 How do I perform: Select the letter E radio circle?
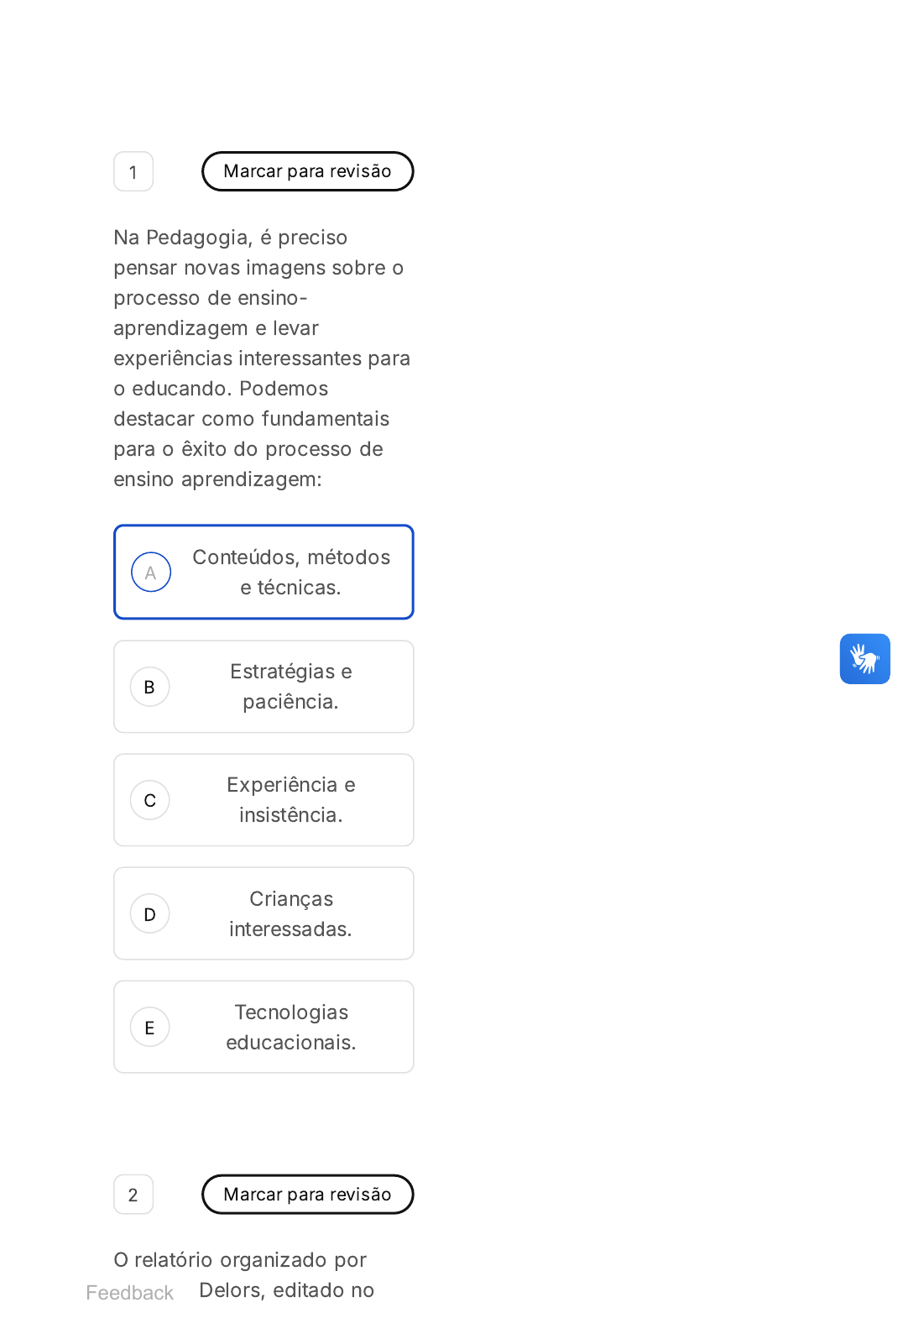[x=150, y=1027]
